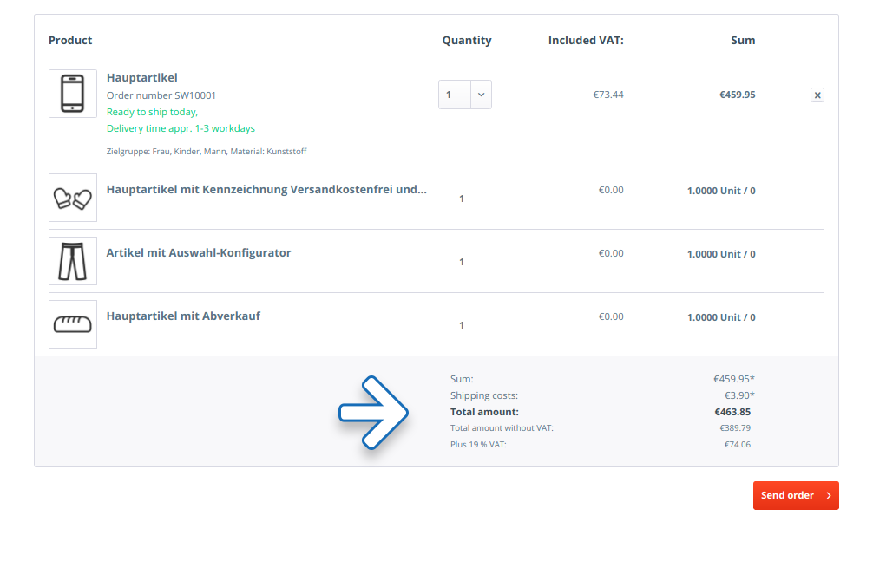873x561 pixels.
Task: Click the Total amount without VAT label
Action: tap(502, 428)
